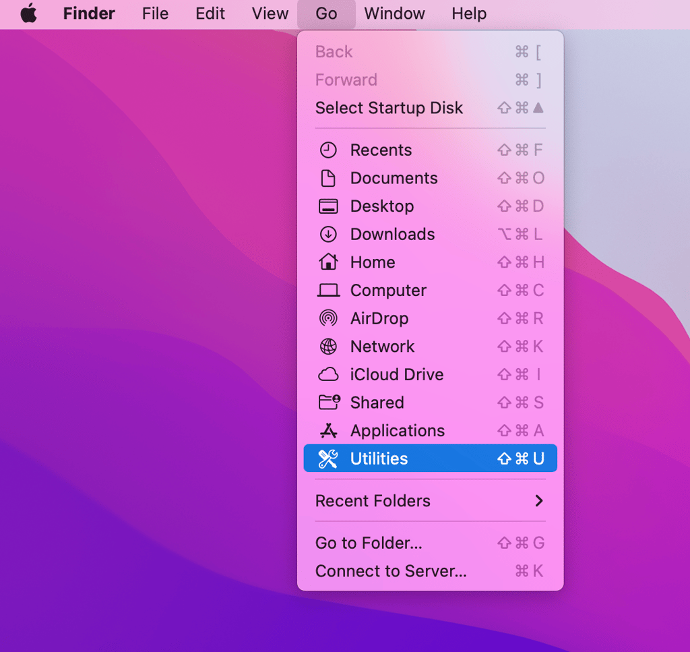
Task: Open the Edit menu
Action: click(x=210, y=13)
